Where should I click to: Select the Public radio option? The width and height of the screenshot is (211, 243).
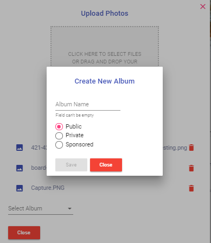point(59,126)
